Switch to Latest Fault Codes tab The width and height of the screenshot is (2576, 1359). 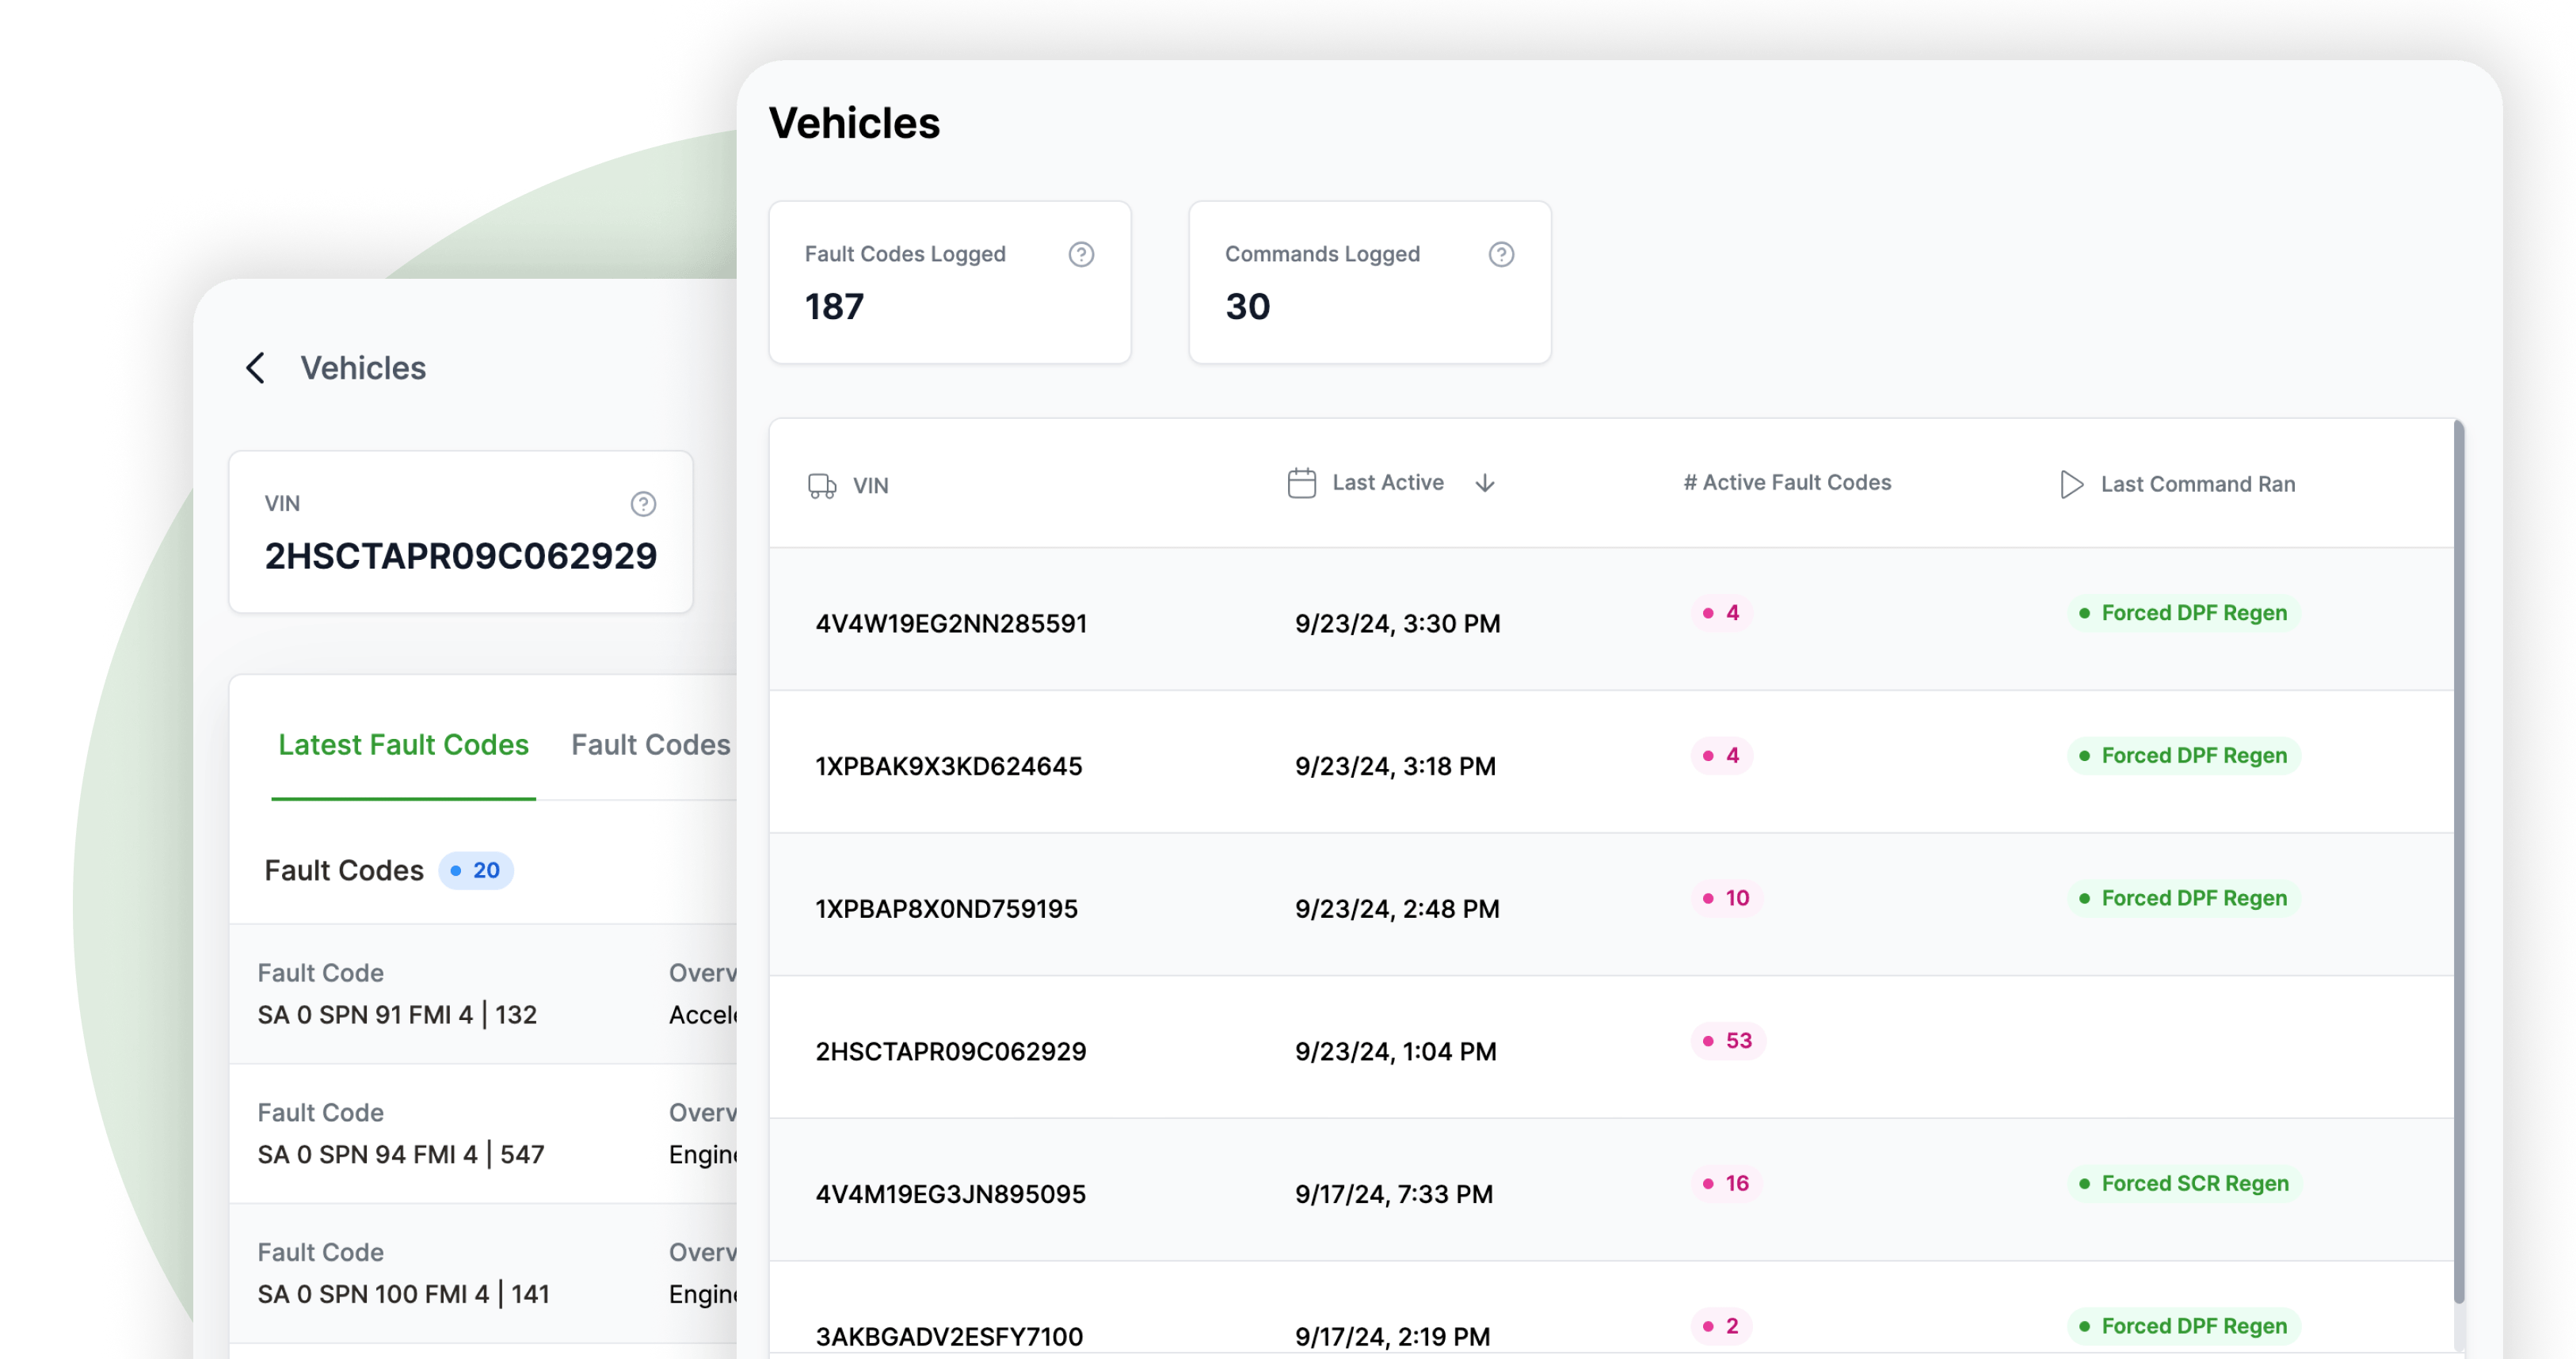(x=403, y=745)
